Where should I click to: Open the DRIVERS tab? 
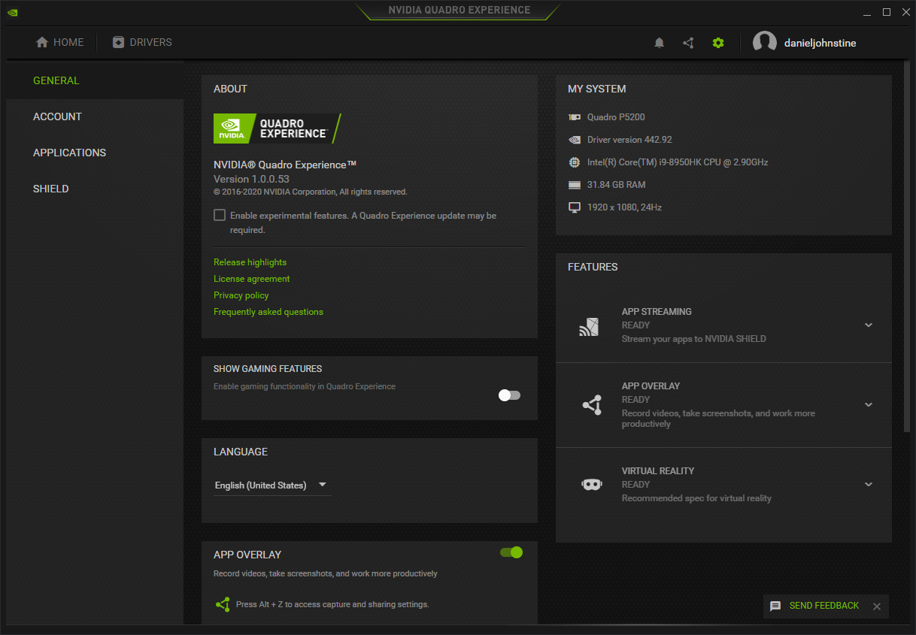pyautogui.click(x=142, y=42)
